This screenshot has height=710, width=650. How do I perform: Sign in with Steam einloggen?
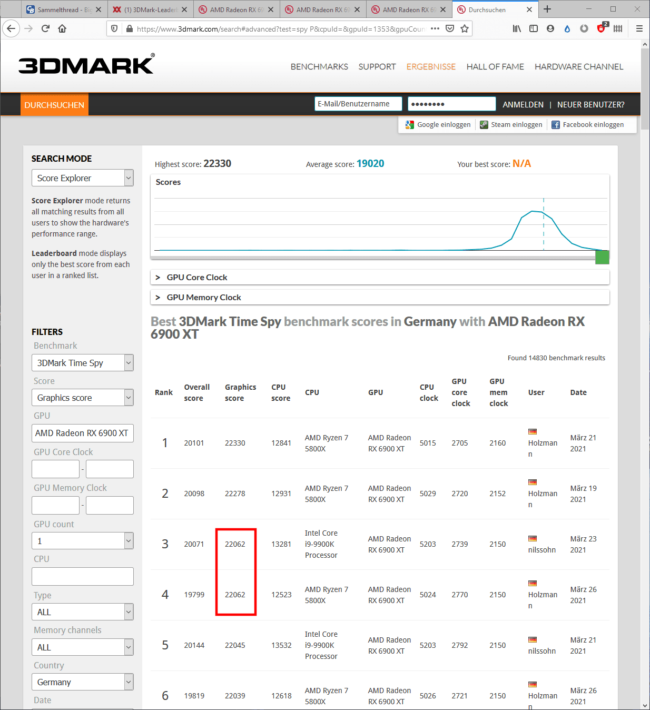[511, 124]
